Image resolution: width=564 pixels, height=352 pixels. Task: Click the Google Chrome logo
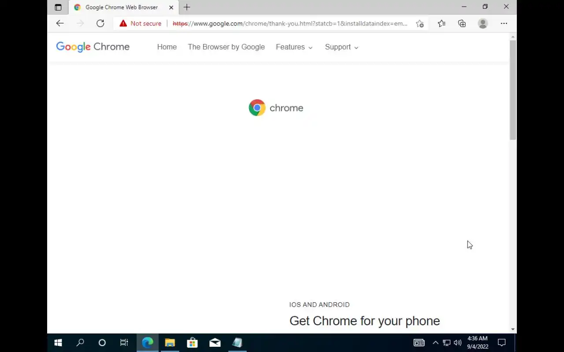(93, 47)
